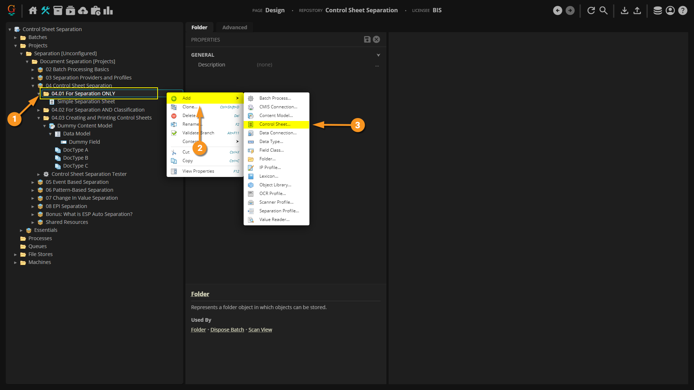Click the Design tools wrench icon
The height and width of the screenshot is (390, 694).
[46, 10]
